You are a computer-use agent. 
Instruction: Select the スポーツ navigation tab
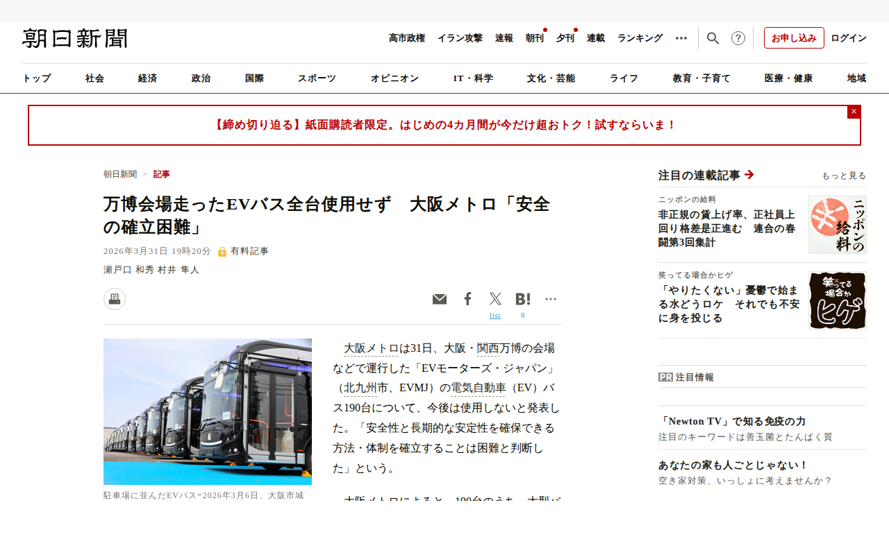pos(317,78)
